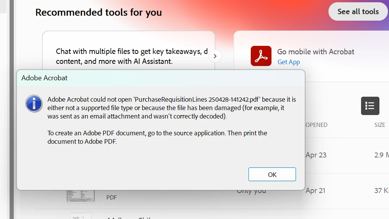Viewport: 389px width, 219px height.
Task: Click the PDF file type label
Action: pos(111,198)
